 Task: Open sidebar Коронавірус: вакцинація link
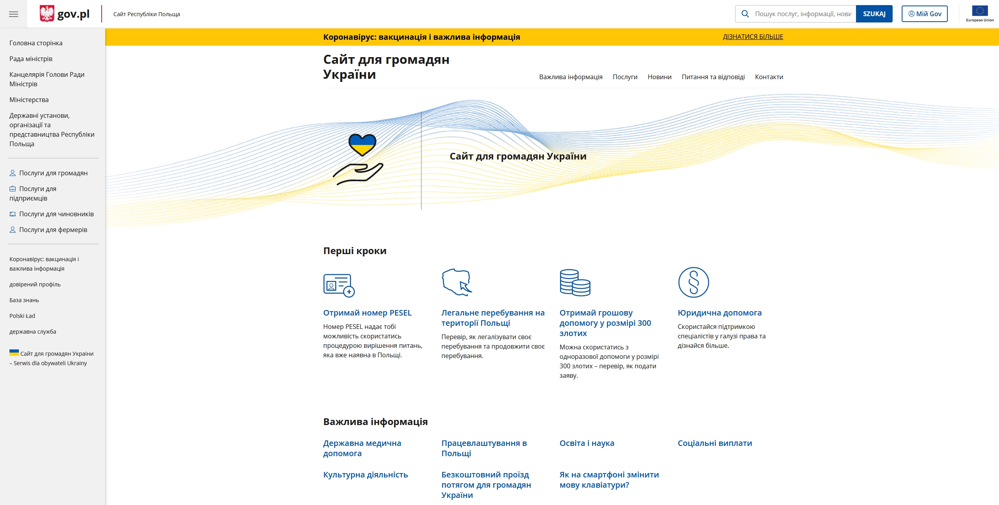click(44, 264)
